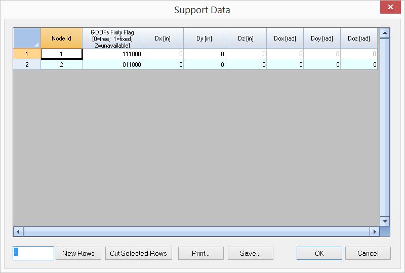The width and height of the screenshot is (405, 273).
Task: Click the Dx [in] column header
Action: click(x=163, y=38)
